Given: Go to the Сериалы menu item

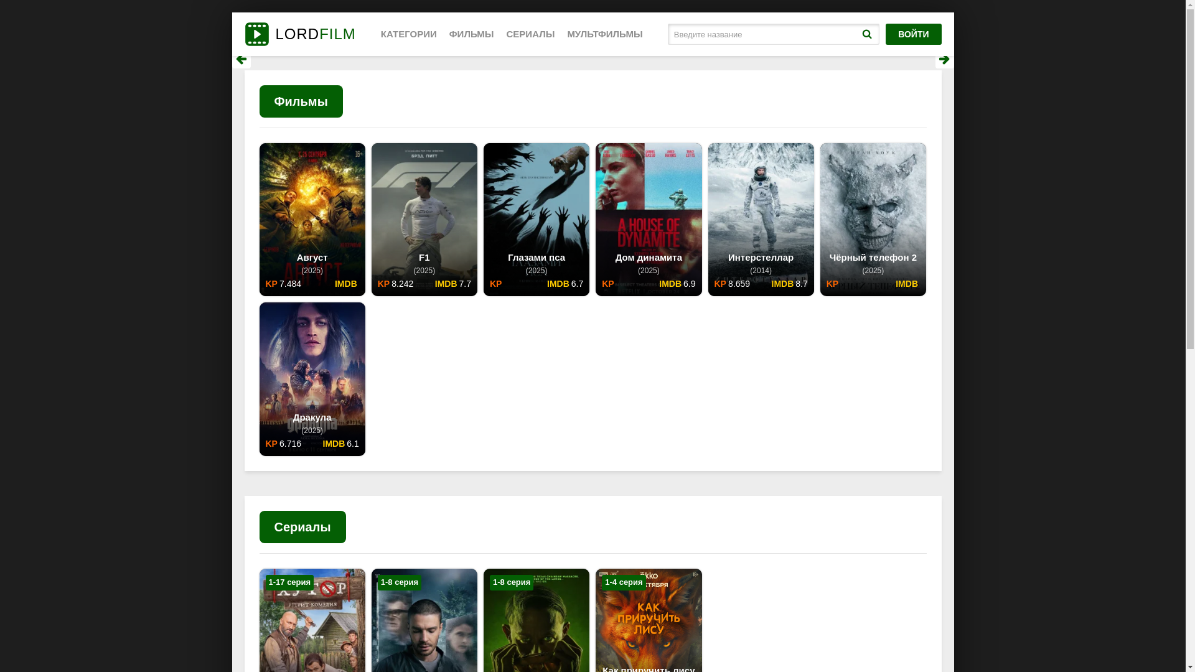Looking at the screenshot, I should click(x=530, y=34).
